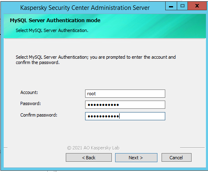Image resolution: width=208 pixels, height=172 pixels.
Task: Click the Next button to continue
Action: pos(136,158)
